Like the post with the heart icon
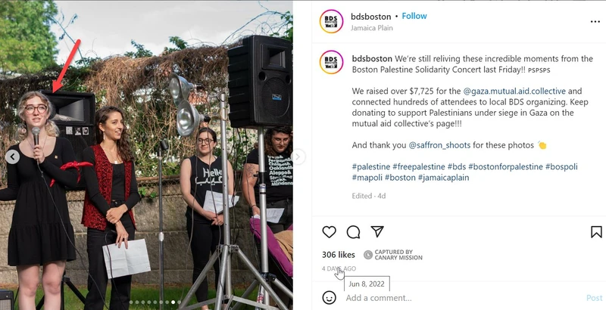Viewport: 606px width, 310px height. click(x=329, y=231)
